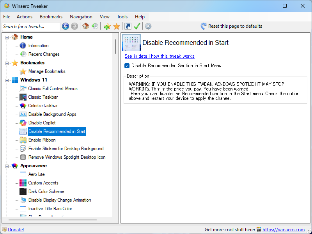312x234 pixels.
Task: Uncheck Disable Recommended Section in Start Menu
Action: [x=127, y=66]
